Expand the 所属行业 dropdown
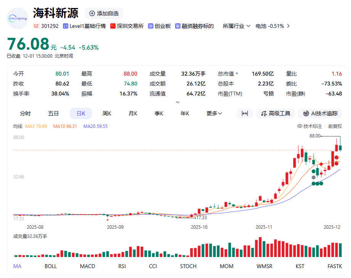 pyautogui.click(x=237, y=26)
